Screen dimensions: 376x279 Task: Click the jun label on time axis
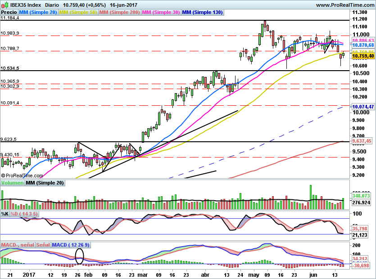pos(313,274)
